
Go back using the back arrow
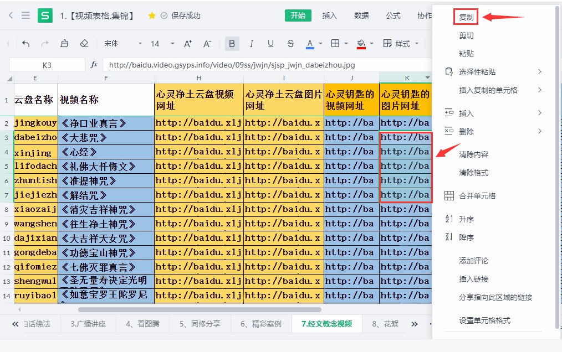point(11,15)
